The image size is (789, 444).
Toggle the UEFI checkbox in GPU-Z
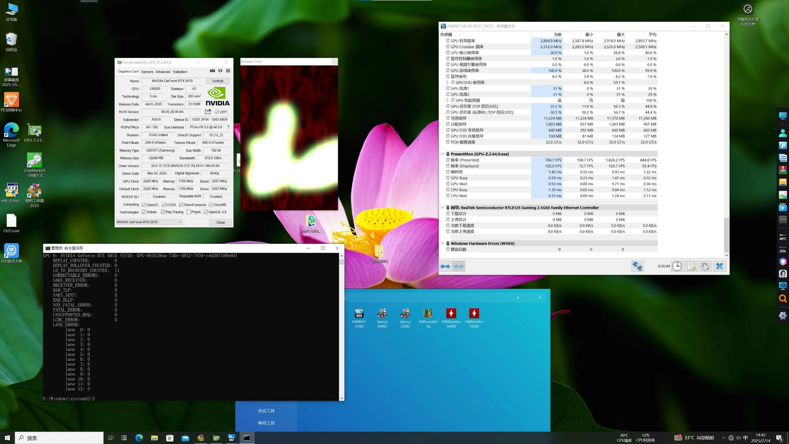tap(217, 112)
